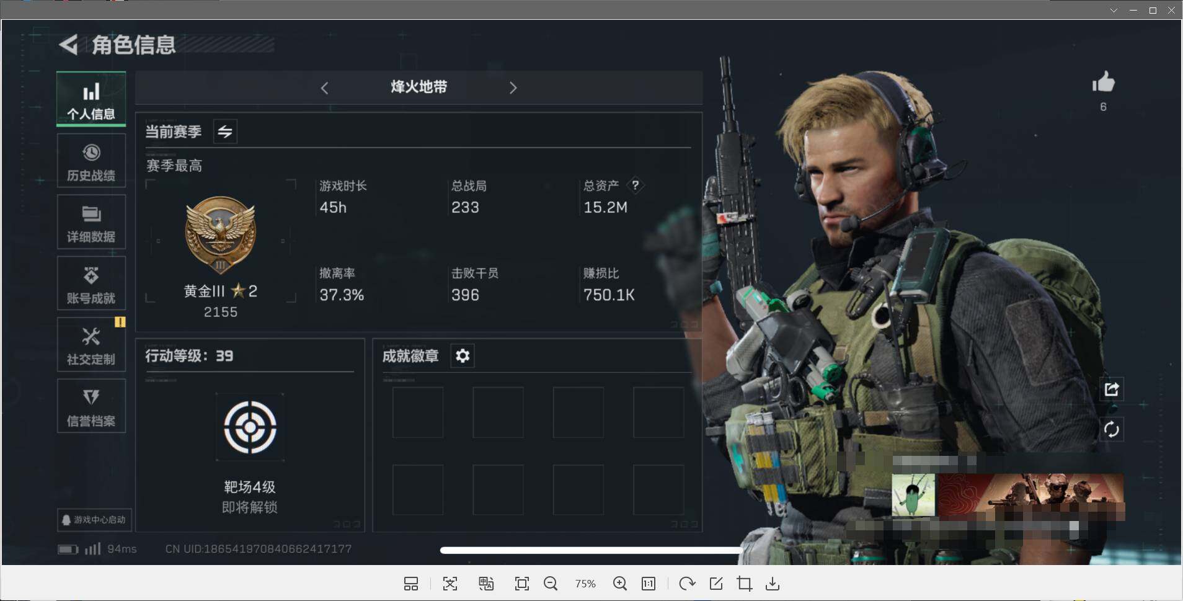
Task: Click the viewer's 1:1 actual size icon
Action: pos(649,584)
